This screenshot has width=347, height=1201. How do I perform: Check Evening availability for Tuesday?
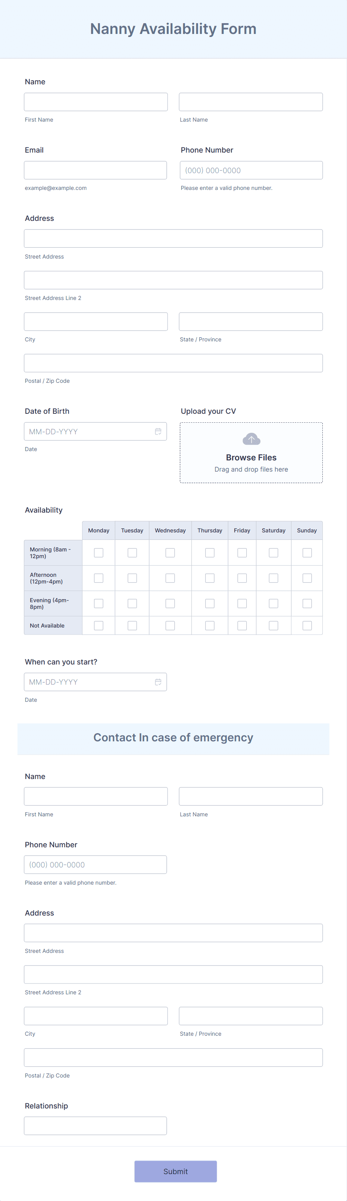tap(132, 603)
